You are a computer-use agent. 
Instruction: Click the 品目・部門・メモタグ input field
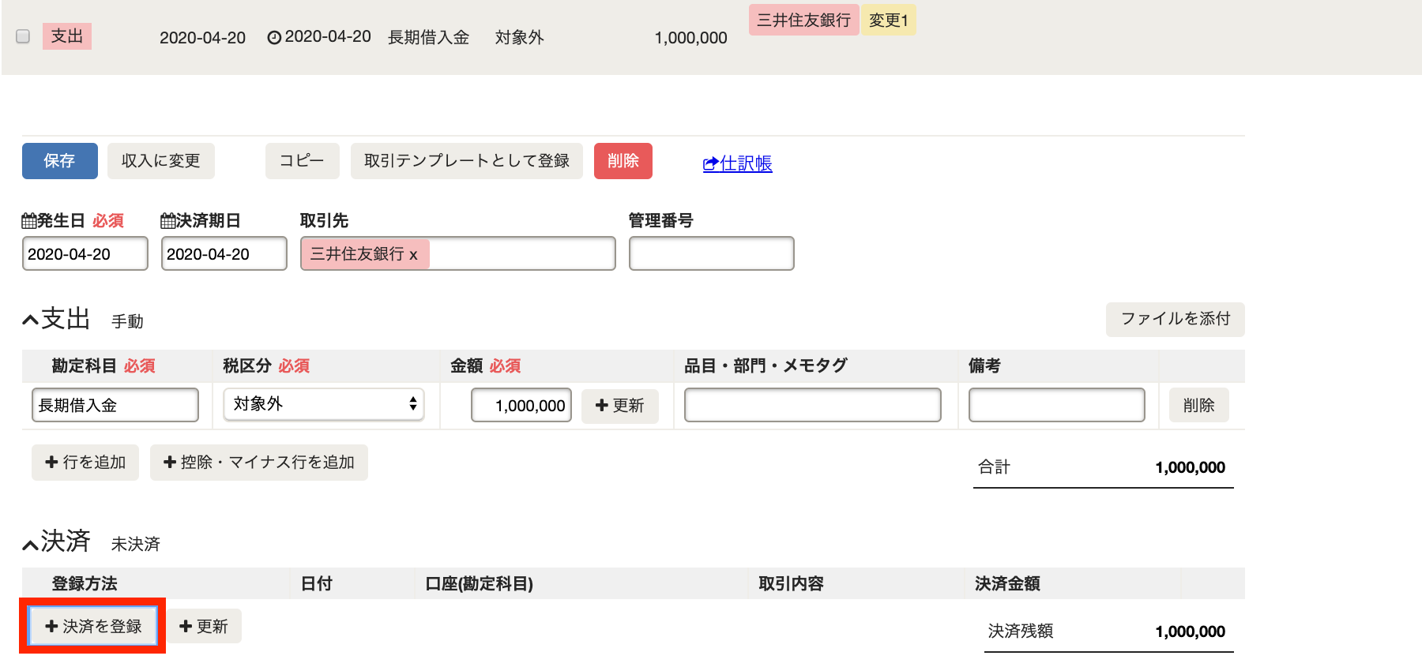[x=813, y=406]
